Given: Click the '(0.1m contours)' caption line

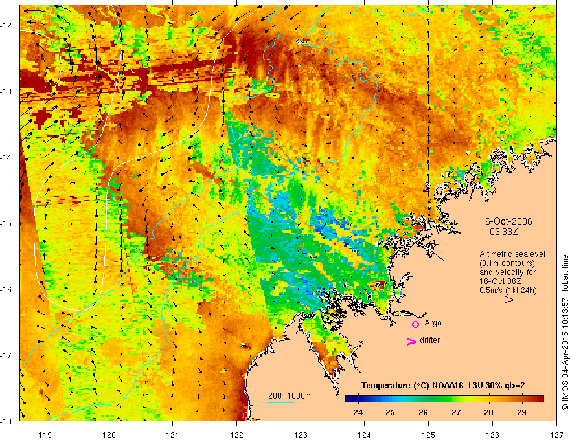Looking at the screenshot, I should [x=507, y=263].
